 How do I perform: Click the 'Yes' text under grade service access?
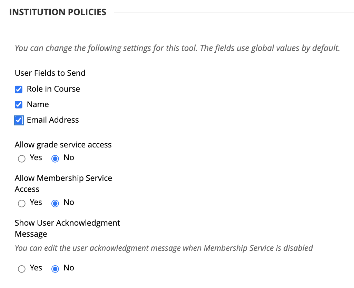click(36, 158)
